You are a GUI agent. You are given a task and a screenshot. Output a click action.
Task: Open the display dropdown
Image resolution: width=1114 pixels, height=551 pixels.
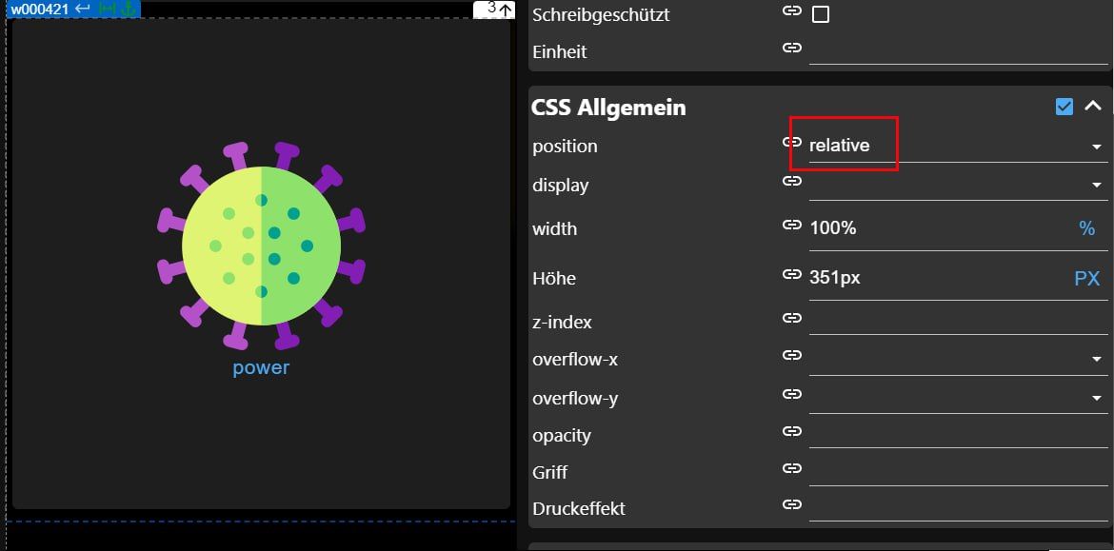click(959, 185)
